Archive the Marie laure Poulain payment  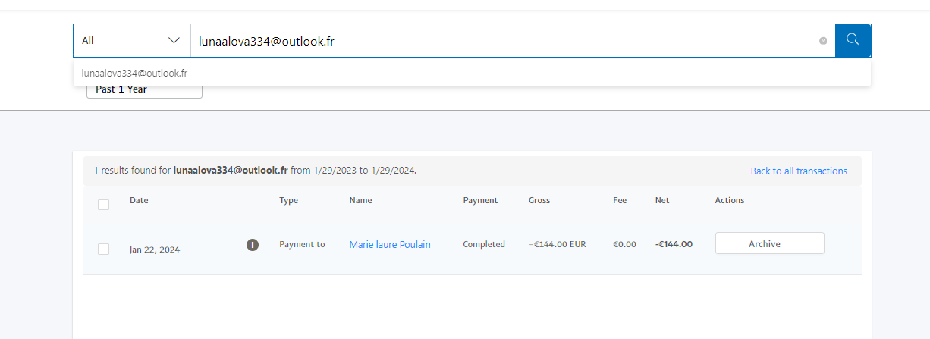coord(769,243)
